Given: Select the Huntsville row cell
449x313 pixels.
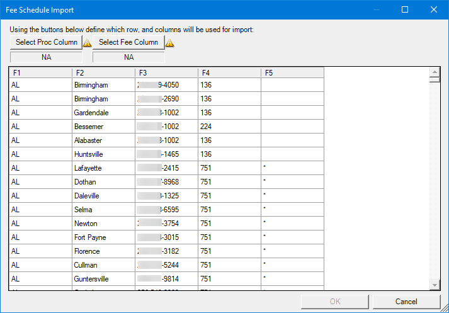Looking at the screenshot, I should 89,154.
